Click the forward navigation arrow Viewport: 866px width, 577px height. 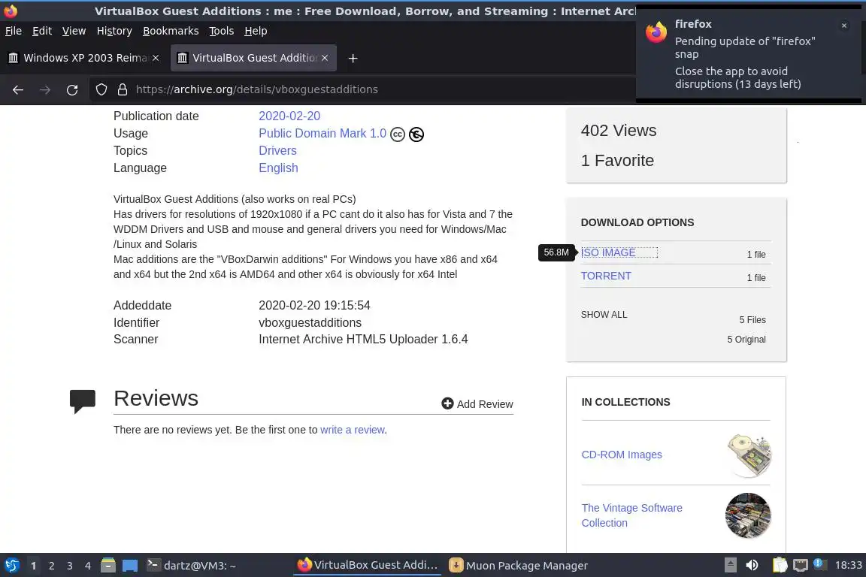click(45, 89)
